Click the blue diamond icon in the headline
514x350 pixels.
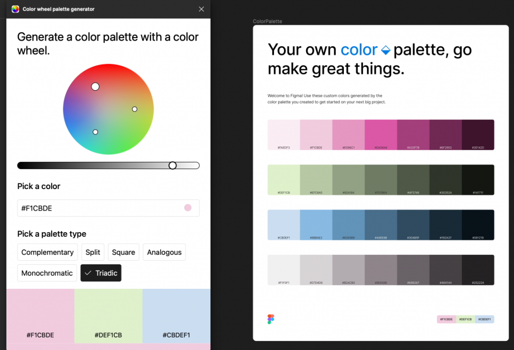pos(385,50)
